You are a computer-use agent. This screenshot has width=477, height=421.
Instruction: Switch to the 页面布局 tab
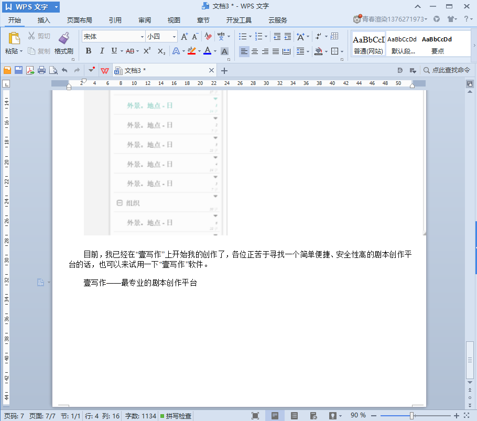point(79,20)
